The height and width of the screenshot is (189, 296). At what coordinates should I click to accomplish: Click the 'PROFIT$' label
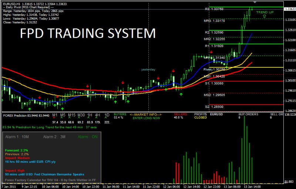201,115
